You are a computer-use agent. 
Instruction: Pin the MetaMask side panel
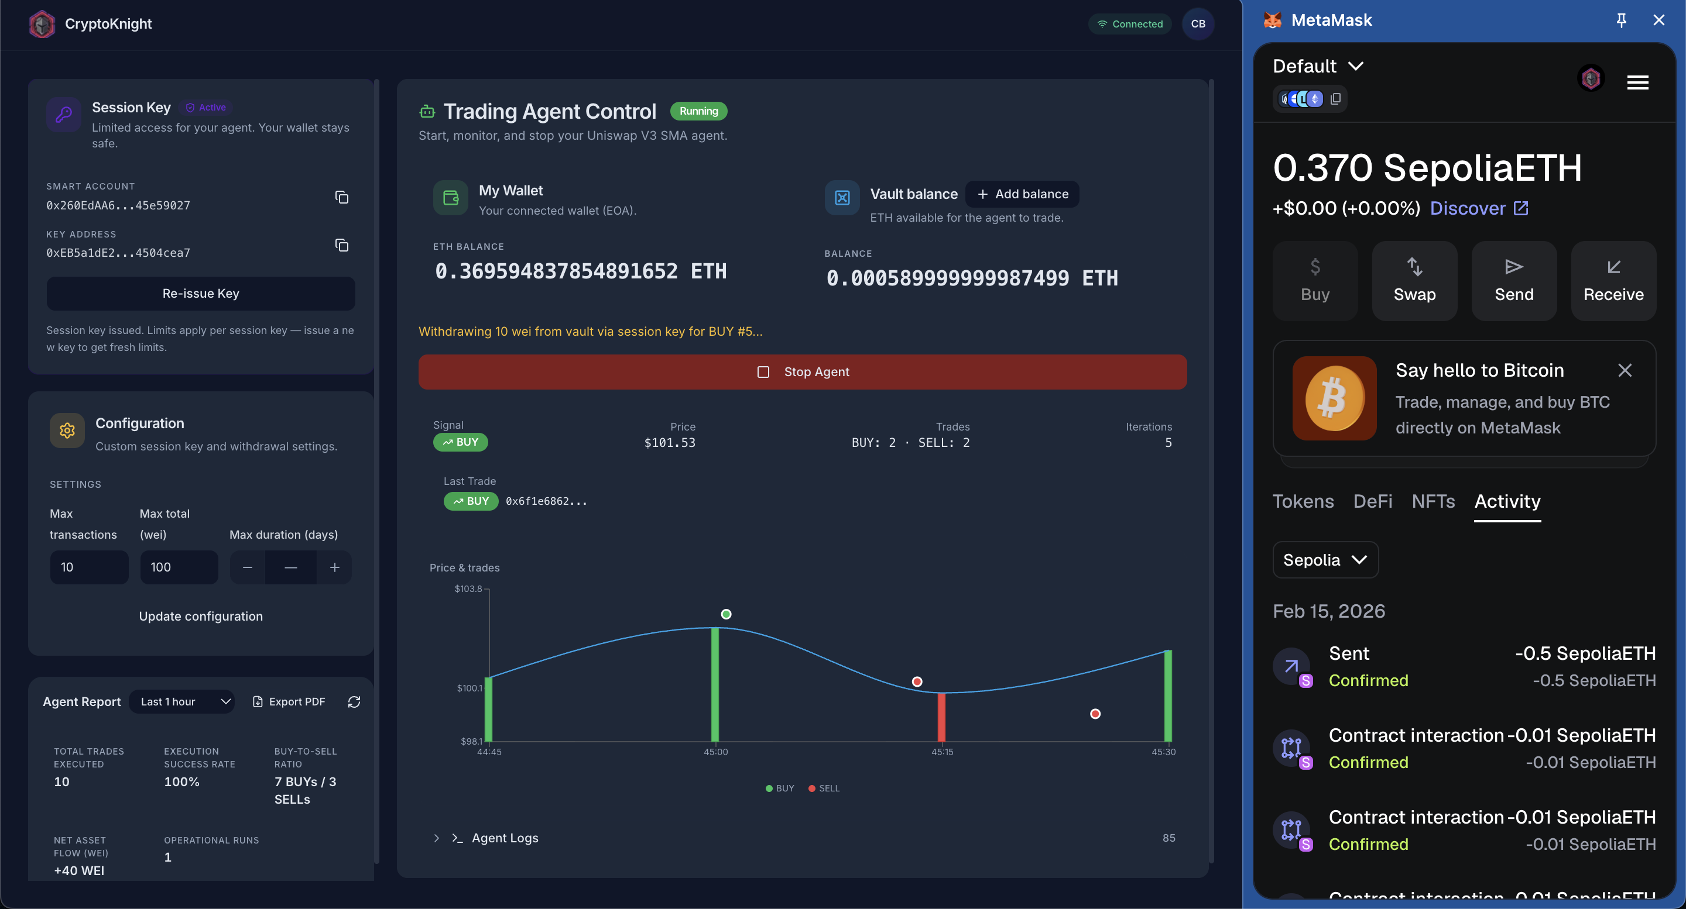[1621, 20]
